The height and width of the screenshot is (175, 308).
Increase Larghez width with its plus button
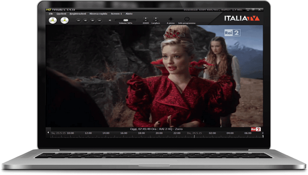point(156,18)
